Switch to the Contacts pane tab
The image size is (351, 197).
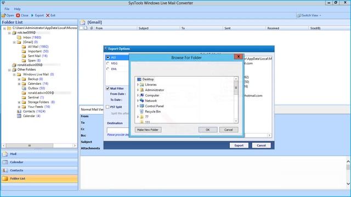[39, 170]
